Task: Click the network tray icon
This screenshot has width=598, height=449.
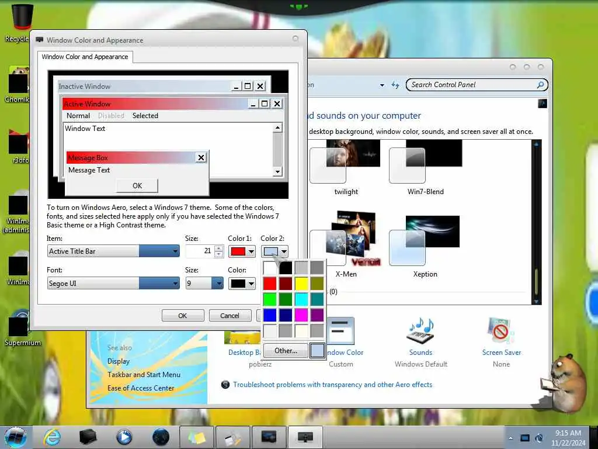Action: tap(525, 438)
